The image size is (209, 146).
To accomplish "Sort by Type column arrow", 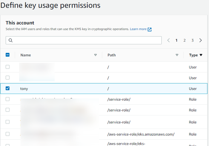I will 201,55.
